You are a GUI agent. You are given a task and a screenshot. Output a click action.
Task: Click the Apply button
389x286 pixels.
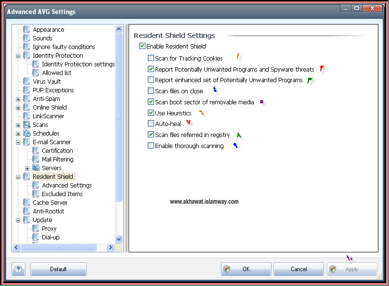pos(352,269)
